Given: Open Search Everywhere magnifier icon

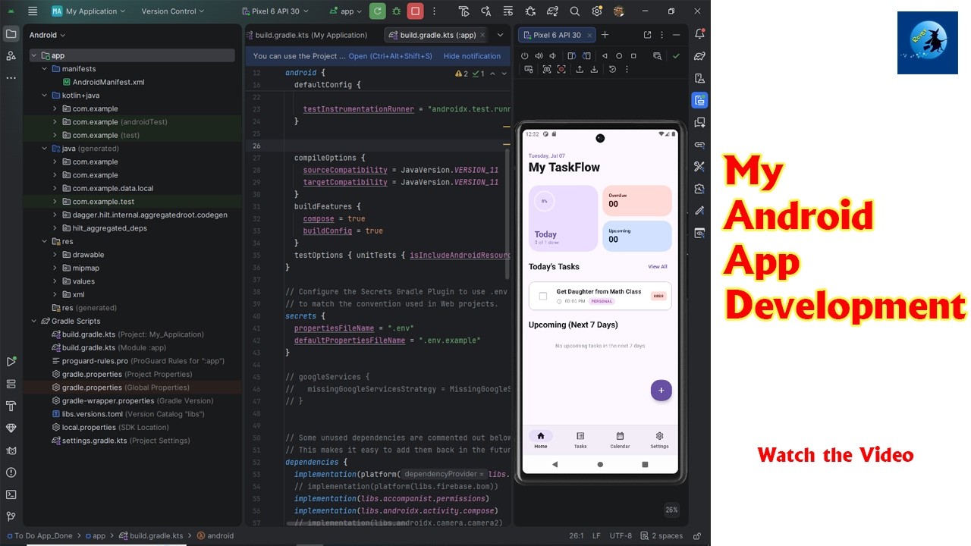Looking at the screenshot, I should coord(575,11).
